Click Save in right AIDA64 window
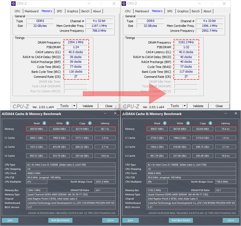This screenshot has height=226, width=241. [x=130, y=220]
